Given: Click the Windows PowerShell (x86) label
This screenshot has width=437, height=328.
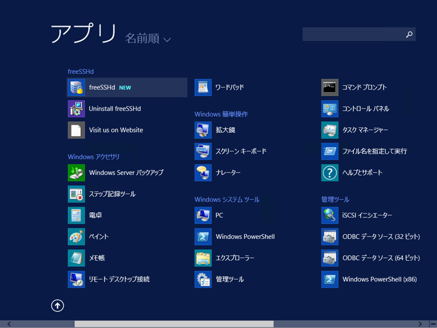Looking at the screenshot, I should point(379,279).
